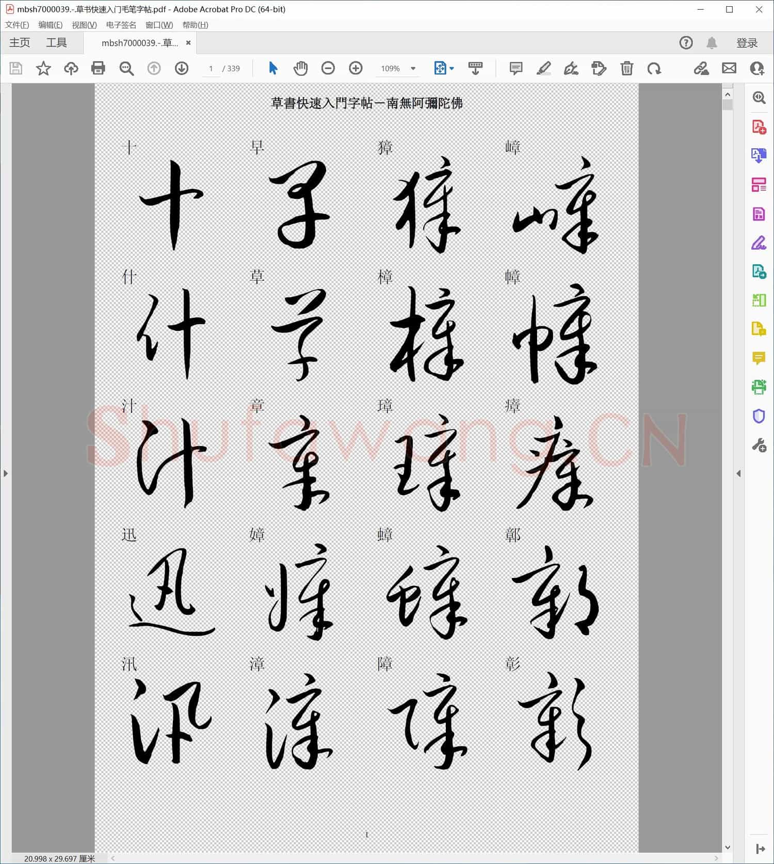Zoom out with minus circle
774x864 pixels.
click(328, 68)
